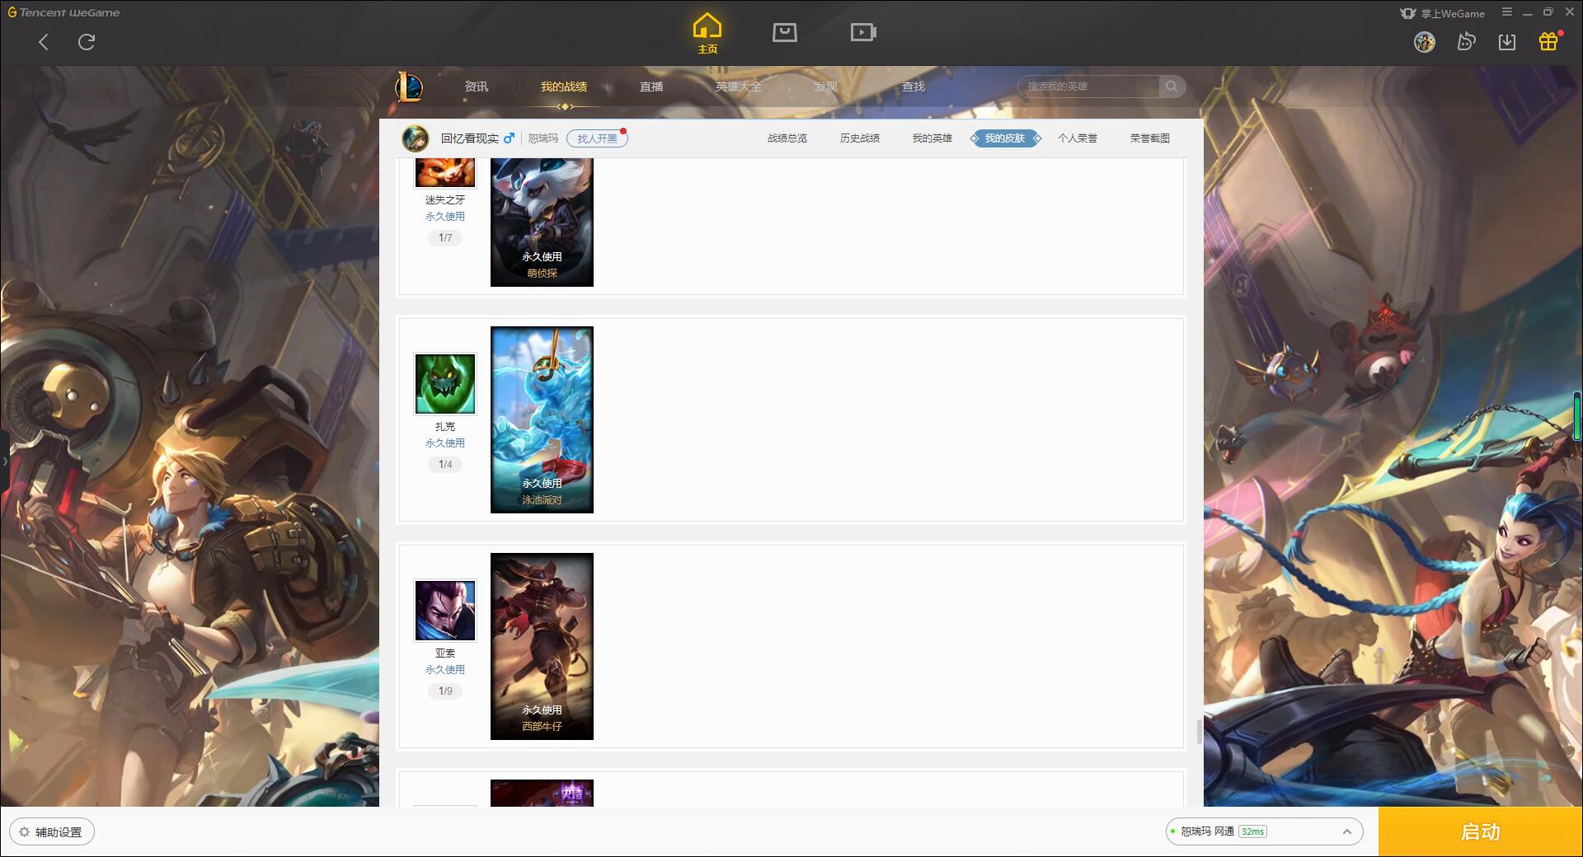The height and width of the screenshot is (857, 1583).
Task: Click the 迷失之牙 champion name text
Action: (445, 200)
